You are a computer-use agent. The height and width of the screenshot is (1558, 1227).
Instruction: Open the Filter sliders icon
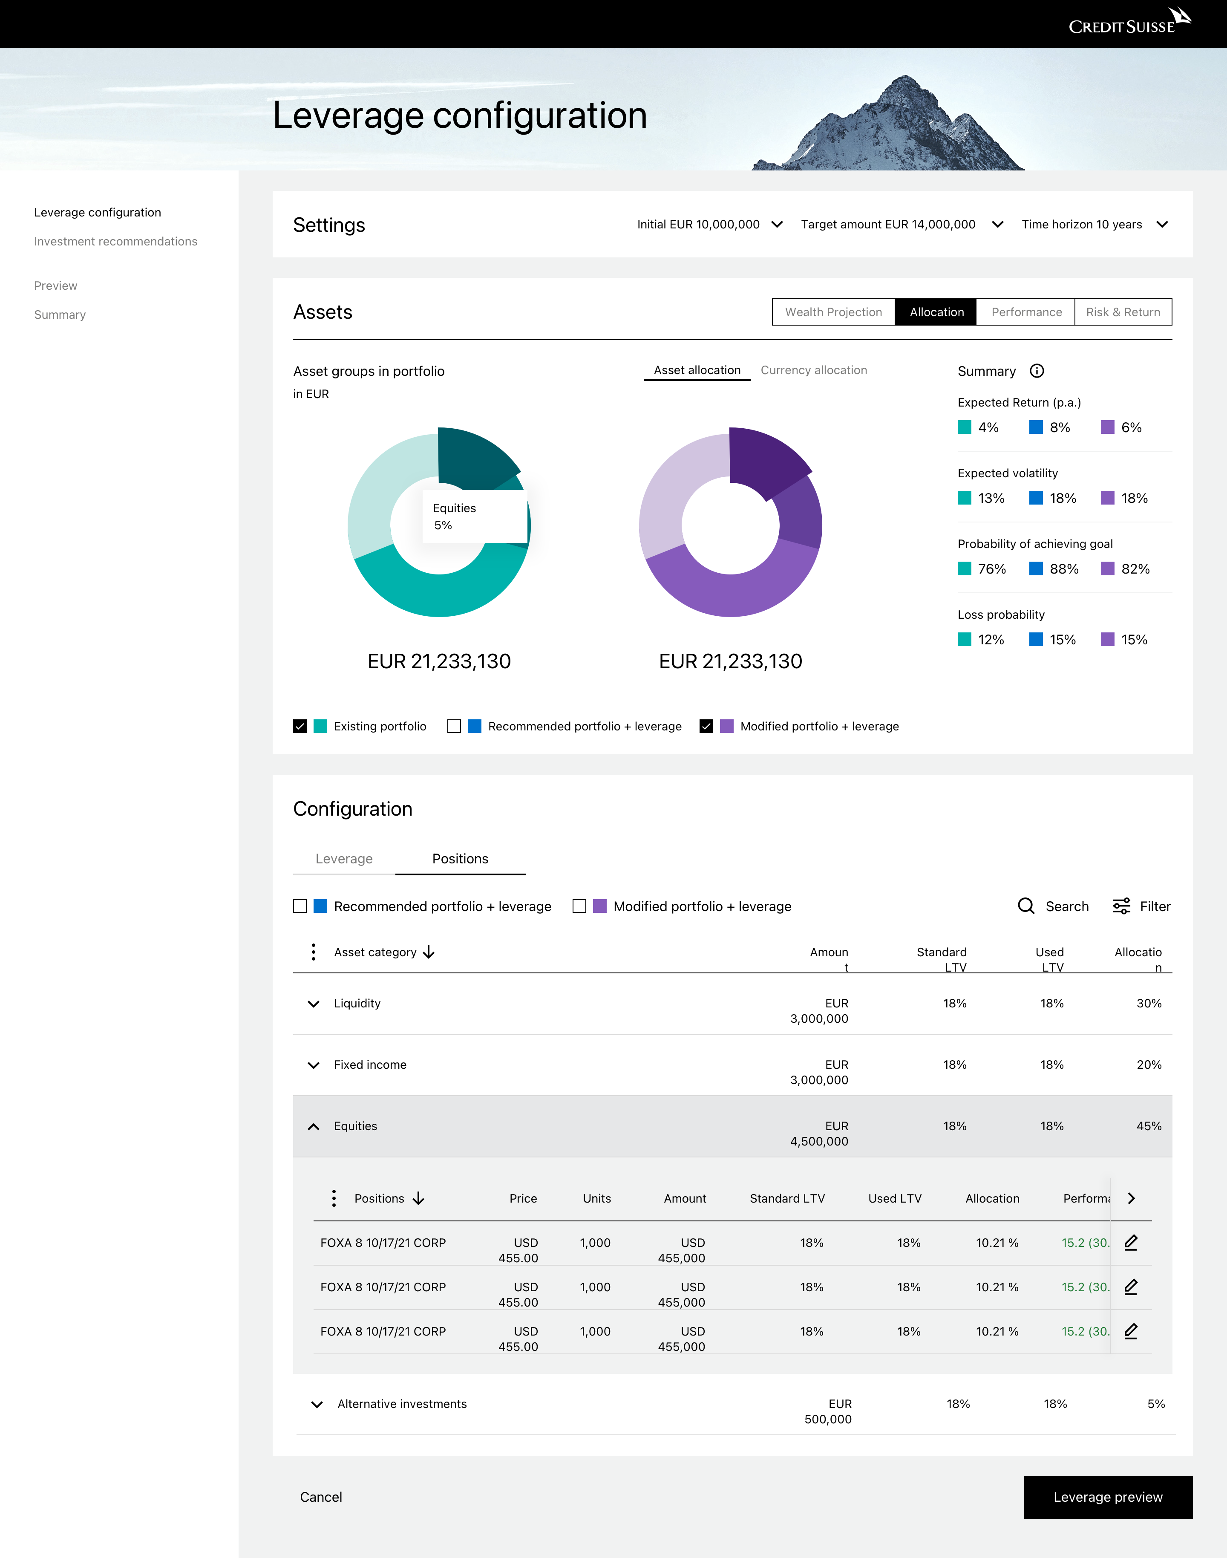1120,906
